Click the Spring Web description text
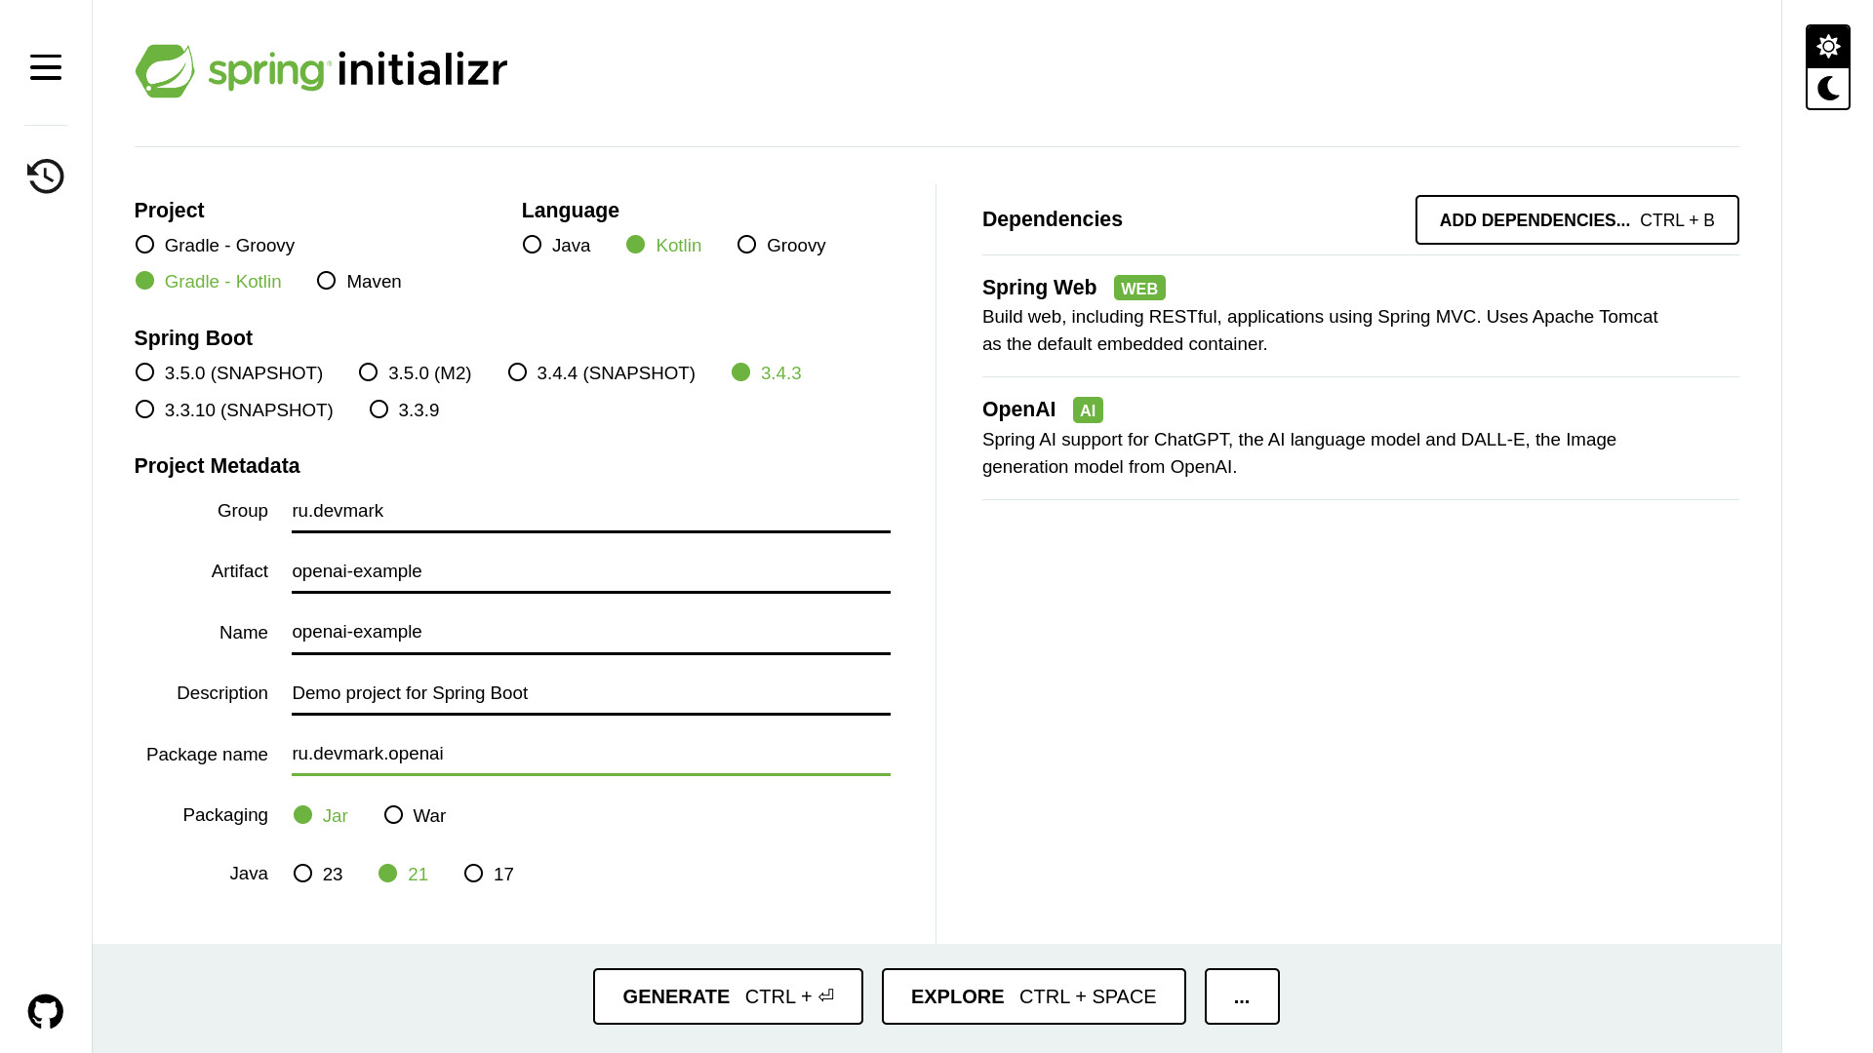Screen dimensions: 1873x1053 (1320, 331)
